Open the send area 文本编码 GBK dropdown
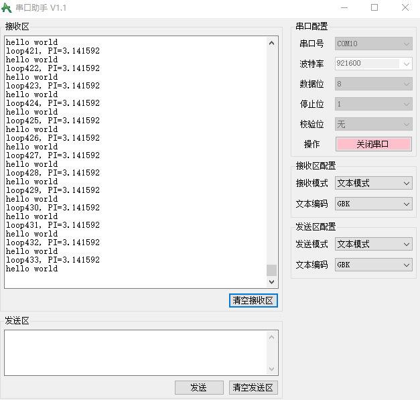 click(373, 265)
